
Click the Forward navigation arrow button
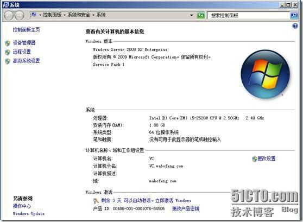click(20, 15)
